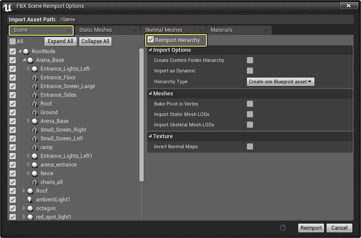
Task: Click the sphere icon beside RootNode
Action: tap(26, 51)
